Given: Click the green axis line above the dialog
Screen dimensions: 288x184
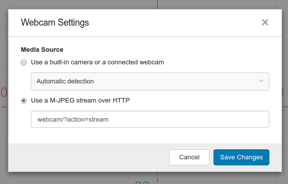Looking at the screenshot, I should [x=157, y=4].
